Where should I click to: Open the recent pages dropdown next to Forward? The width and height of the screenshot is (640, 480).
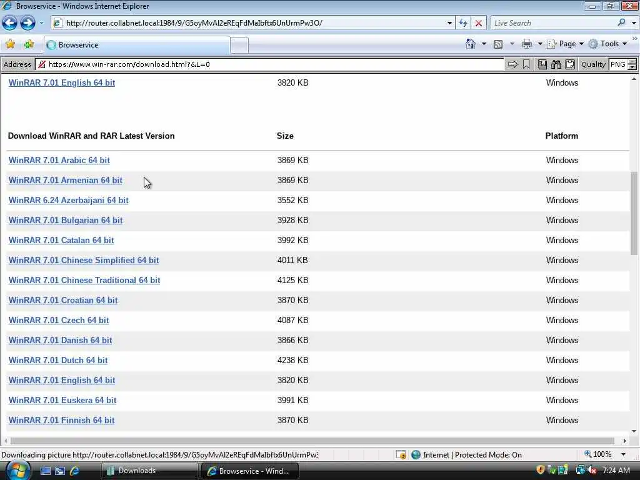(x=41, y=23)
